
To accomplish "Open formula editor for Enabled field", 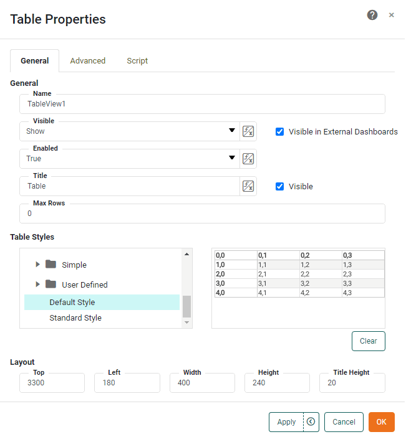I will (x=249, y=159).
